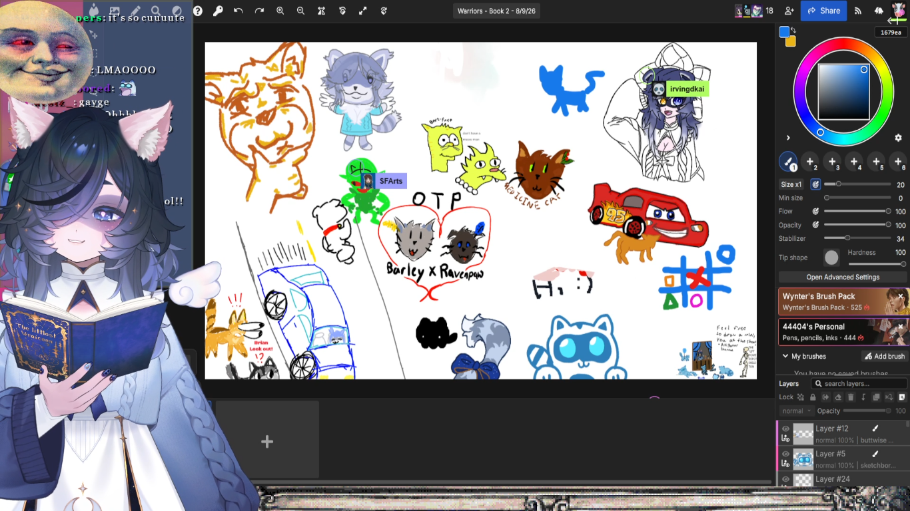Add a new canvas page with plus
The height and width of the screenshot is (511, 910).
click(x=267, y=442)
